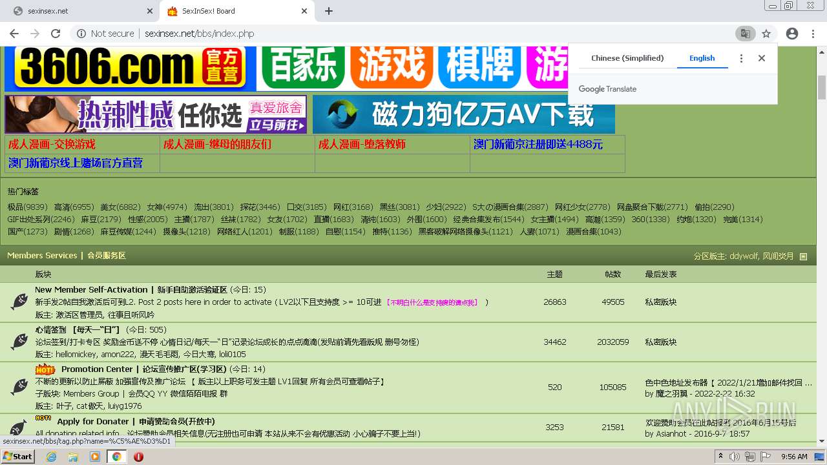Close the sexinsex.net tab

[x=149, y=11]
